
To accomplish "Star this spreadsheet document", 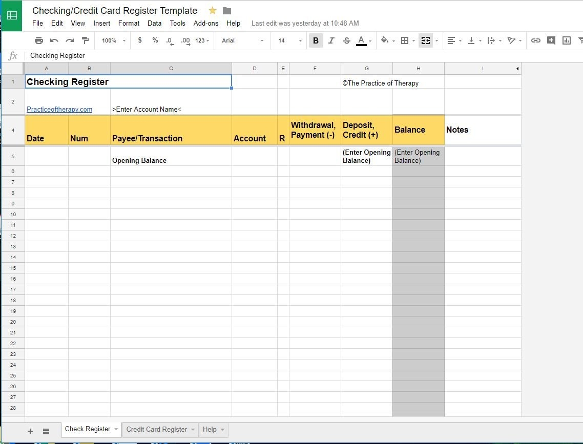I will pyautogui.click(x=213, y=11).
